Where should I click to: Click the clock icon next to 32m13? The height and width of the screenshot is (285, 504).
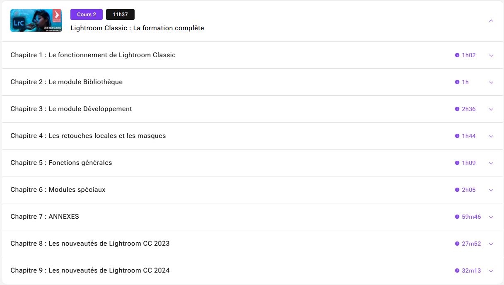[457, 271]
